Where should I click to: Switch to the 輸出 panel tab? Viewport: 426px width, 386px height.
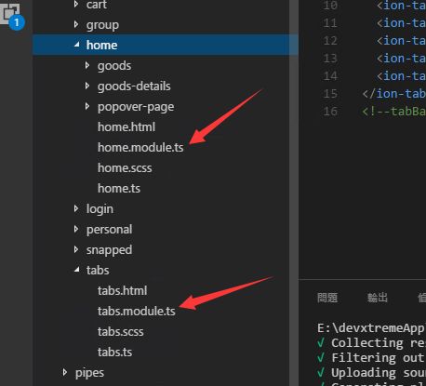pyautogui.click(x=378, y=298)
